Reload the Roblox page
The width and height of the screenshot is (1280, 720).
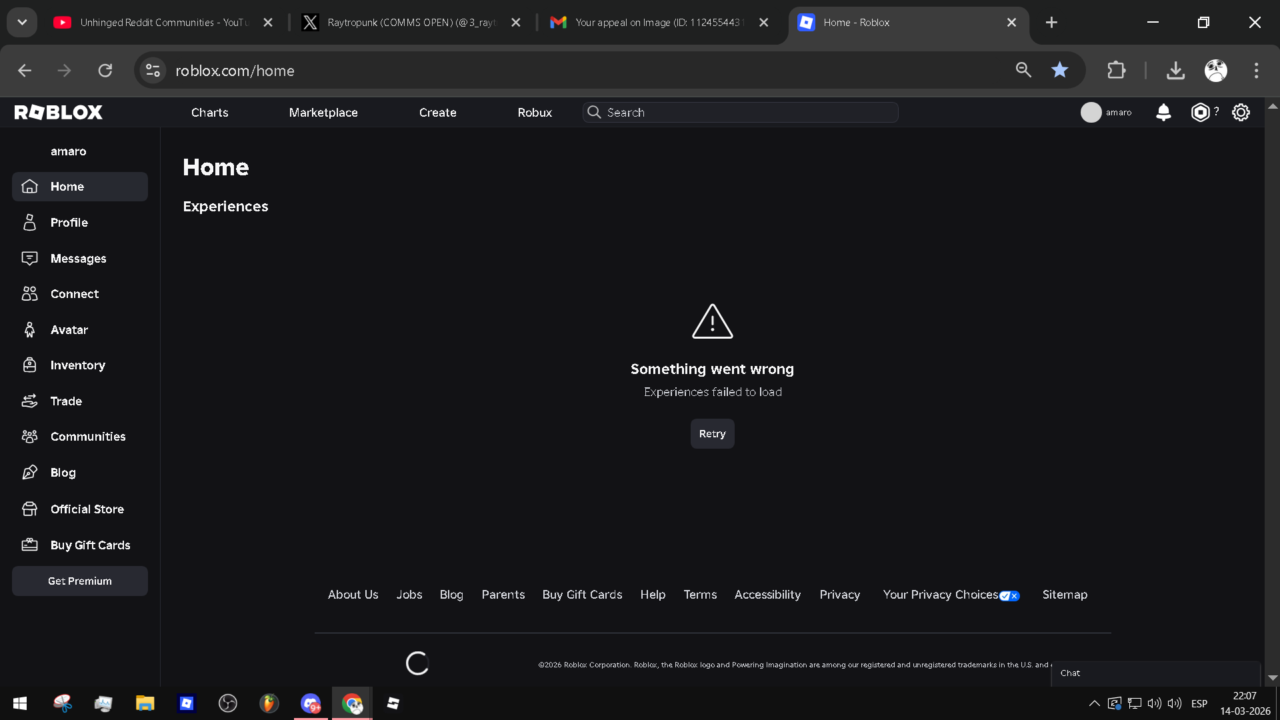point(105,70)
